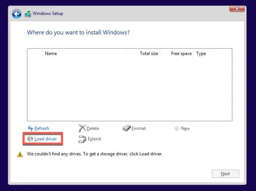Sort by the Name column header

51,54
